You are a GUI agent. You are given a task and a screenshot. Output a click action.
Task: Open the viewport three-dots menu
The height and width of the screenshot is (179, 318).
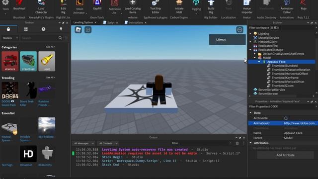coord(239,30)
